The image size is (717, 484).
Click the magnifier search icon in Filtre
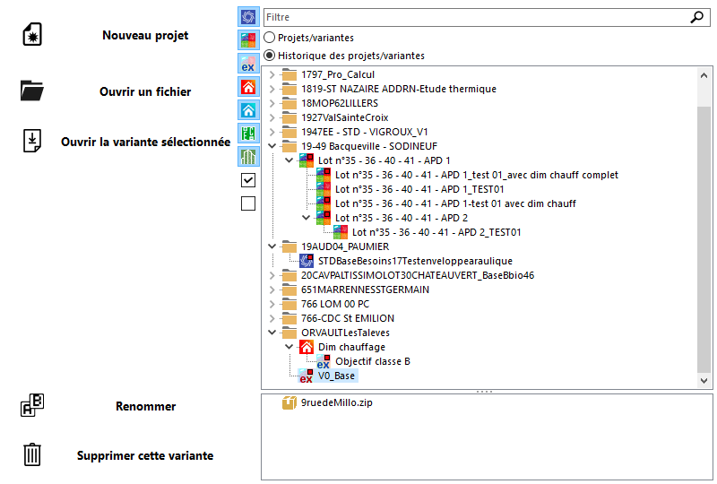[x=696, y=17]
